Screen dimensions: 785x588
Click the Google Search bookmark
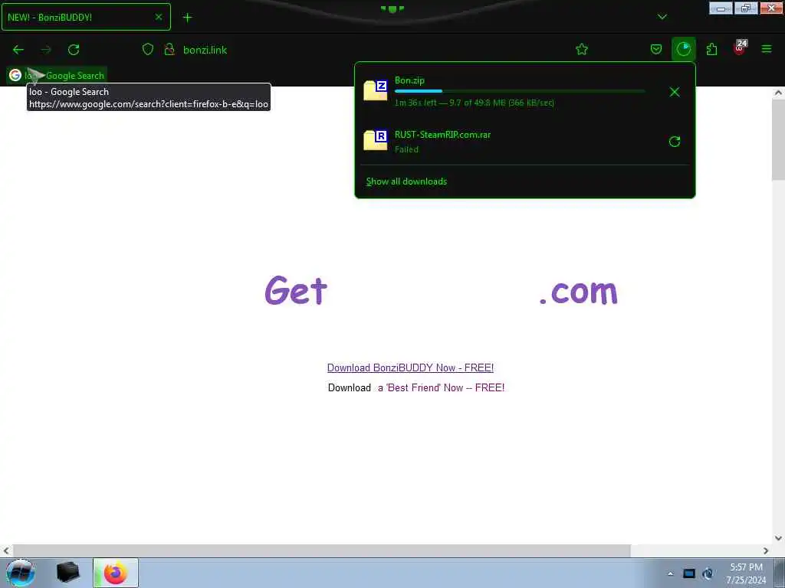pyautogui.click(x=57, y=76)
